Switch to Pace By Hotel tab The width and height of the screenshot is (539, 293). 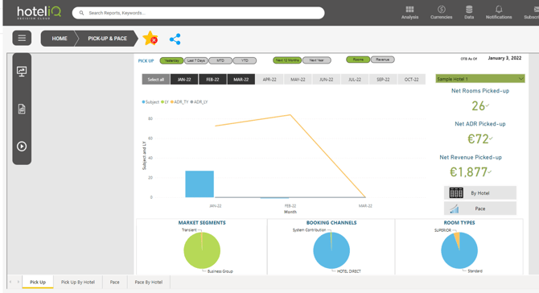(x=149, y=282)
